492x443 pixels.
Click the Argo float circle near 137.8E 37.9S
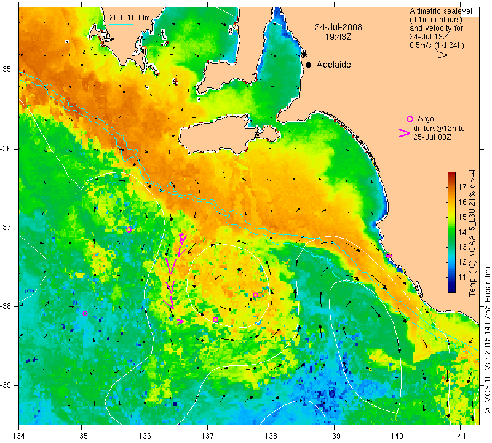coord(255,295)
